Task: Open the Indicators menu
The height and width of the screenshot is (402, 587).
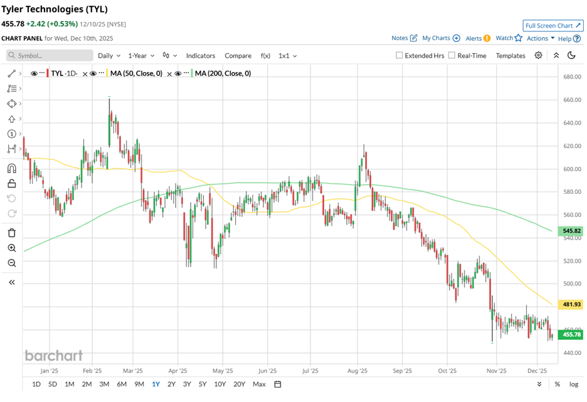Action: [x=200, y=55]
